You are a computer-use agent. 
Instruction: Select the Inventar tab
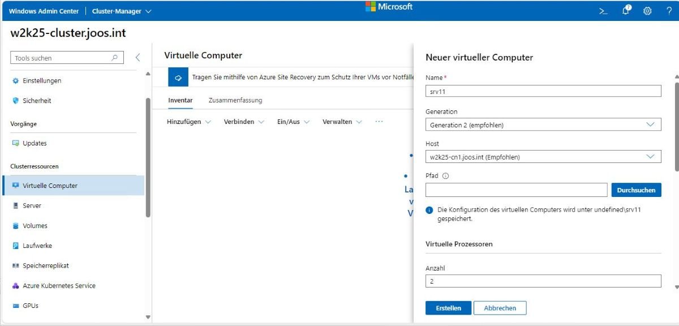(x=180, y=100)
